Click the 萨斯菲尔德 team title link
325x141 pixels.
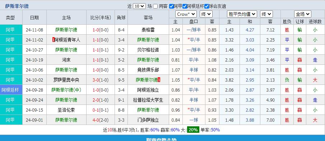coord(17,6)
